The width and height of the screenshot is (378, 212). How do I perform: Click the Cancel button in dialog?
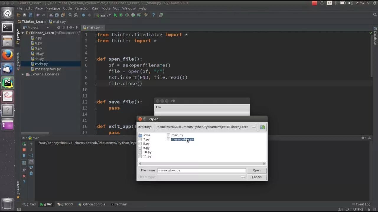point(257,177)
